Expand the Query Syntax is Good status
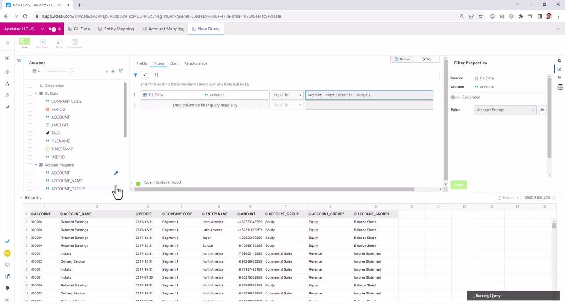The height and width of the screenshot is (305, 565). [131, 182]
